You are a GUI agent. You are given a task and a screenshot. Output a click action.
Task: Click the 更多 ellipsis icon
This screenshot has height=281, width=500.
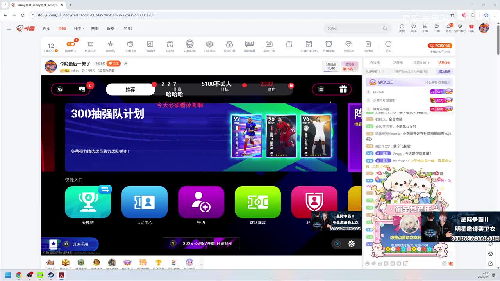(x=388, y=44)
